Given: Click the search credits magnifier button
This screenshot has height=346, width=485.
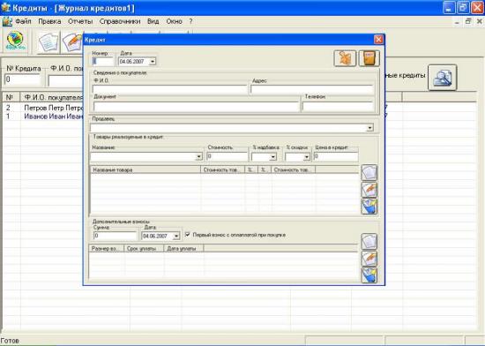Looking at the screenshot, I should (x=443, y=78).
